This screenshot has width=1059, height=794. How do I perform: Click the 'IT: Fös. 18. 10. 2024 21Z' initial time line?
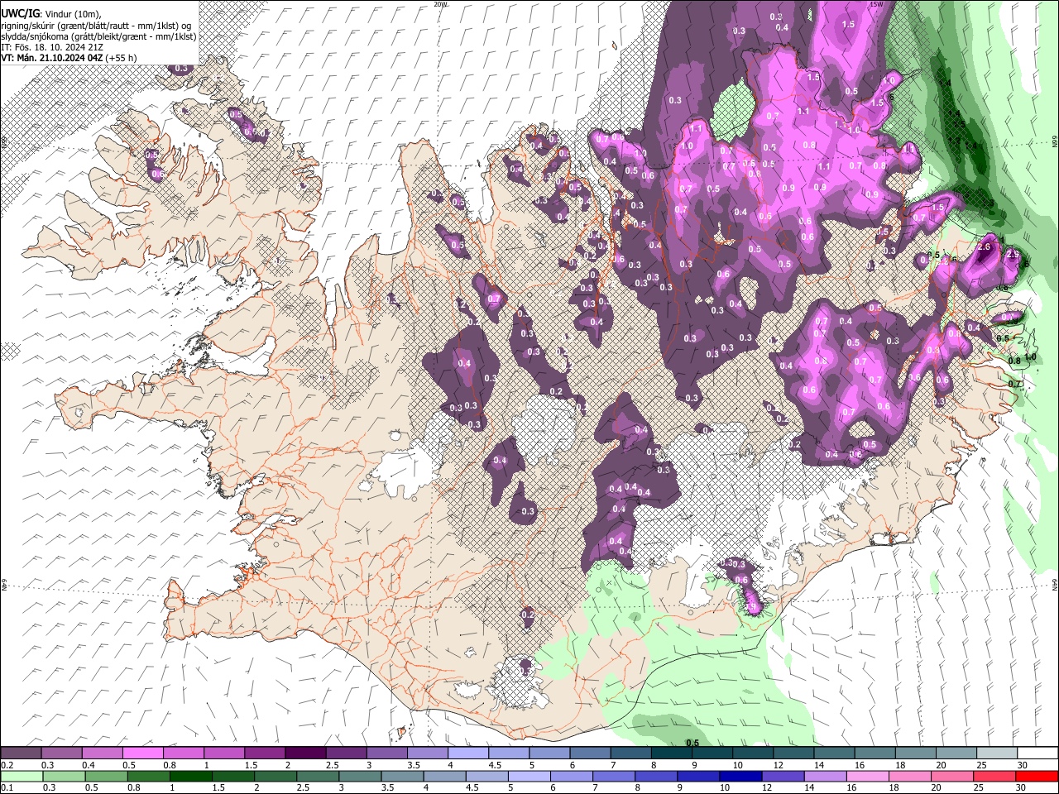[52, 47]
